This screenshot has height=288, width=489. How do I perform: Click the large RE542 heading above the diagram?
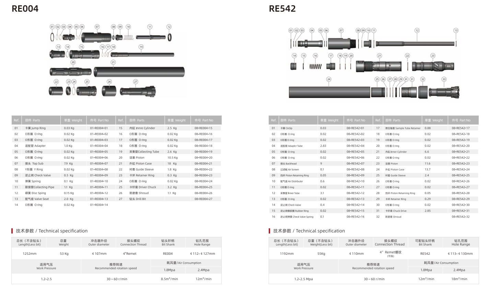[x=282, y=9]
